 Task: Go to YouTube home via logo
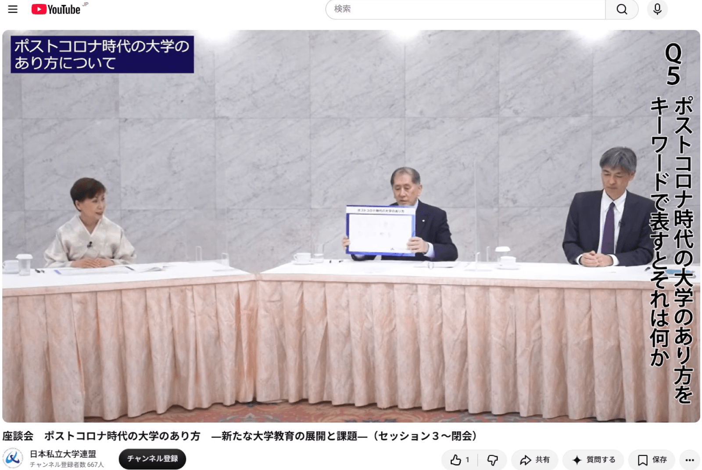click(56, 9)
